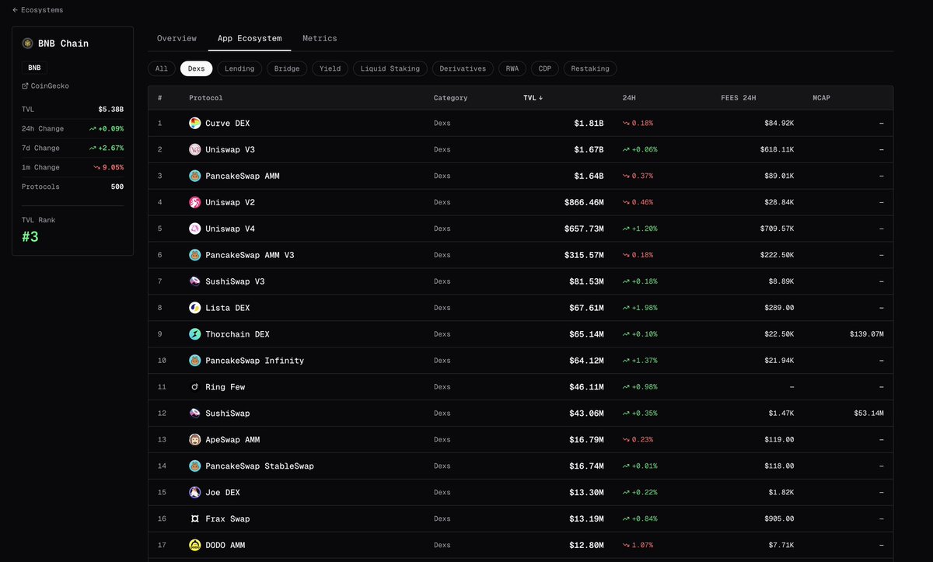The height and width of the screenshot is (562, 933).
Task: Filter protocols by Bridge
Action: point(287,68)
